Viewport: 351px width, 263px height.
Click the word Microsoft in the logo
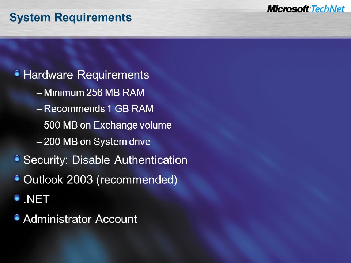coord(288,9)
